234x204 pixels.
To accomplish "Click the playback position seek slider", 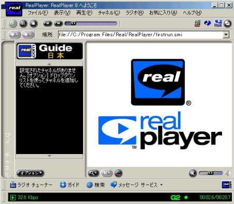I will pyautogui.click(x=91, y=23).
